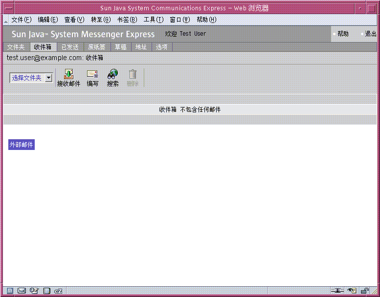The width and height of the screenshot is (380, 297).
Task: Minimize the browser window from title bar
Action: point(360,8)
